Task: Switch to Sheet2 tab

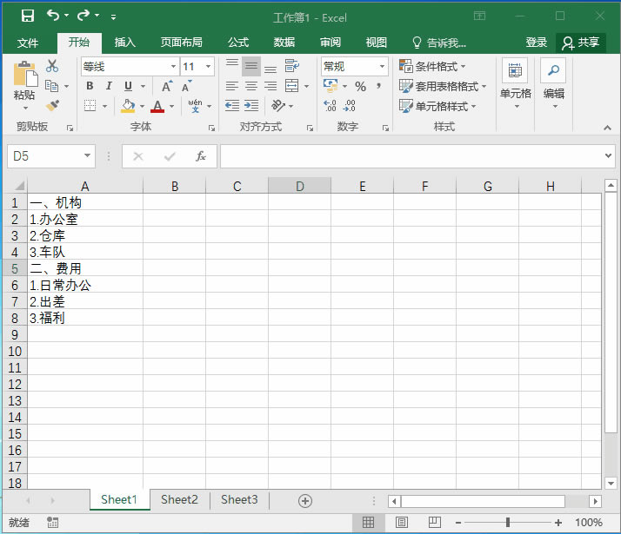Action: coord(179,499)
